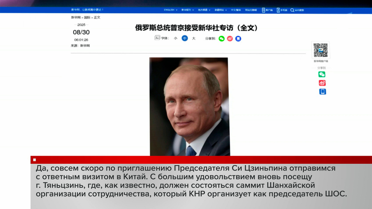Image resolution: width=372 pixels, height=209 pixels.
Task: Click the portrait photo in the article
Action: click(x=189, y=106)
